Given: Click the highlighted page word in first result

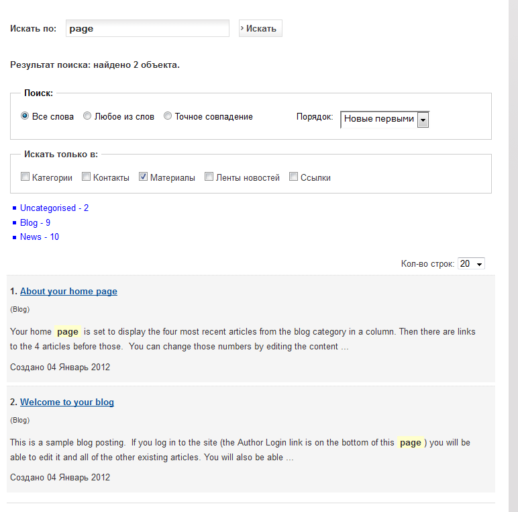Looking at the screenshot, I should point(68,331).
